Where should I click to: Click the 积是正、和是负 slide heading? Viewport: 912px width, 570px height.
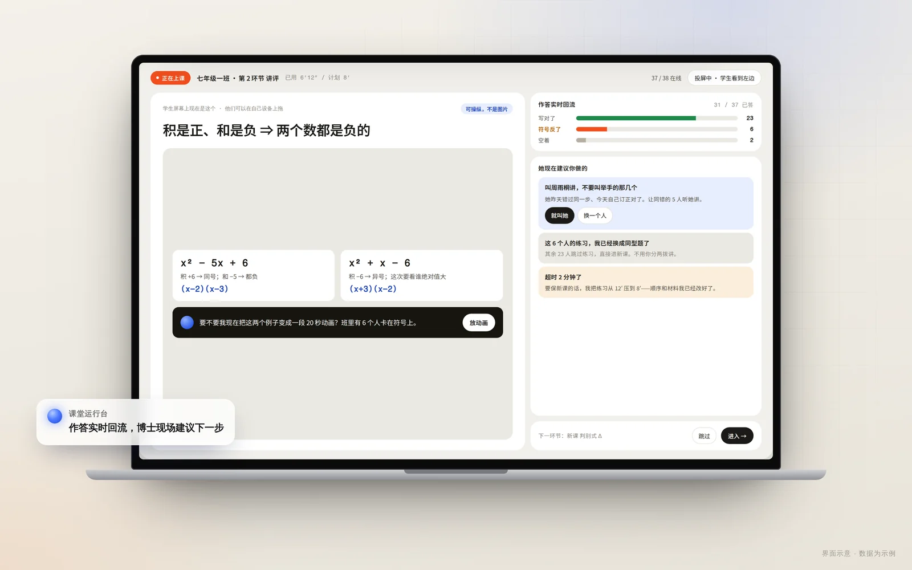point(266,131)
